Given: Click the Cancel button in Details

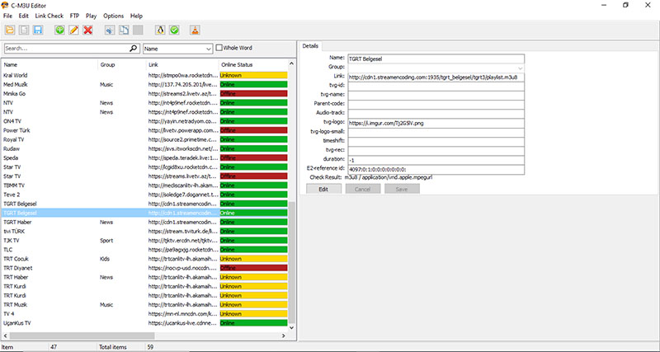Looking at the screenshot, I should [363, 190].
